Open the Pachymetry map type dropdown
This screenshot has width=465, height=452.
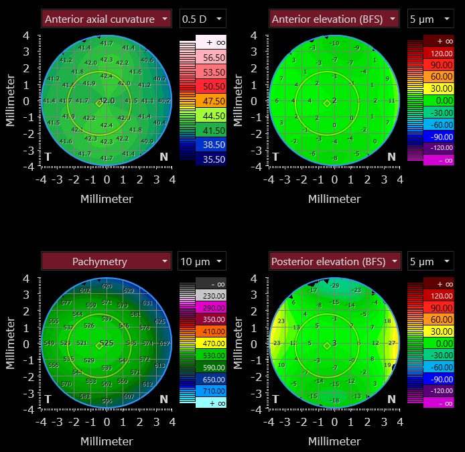coord(107,262)
